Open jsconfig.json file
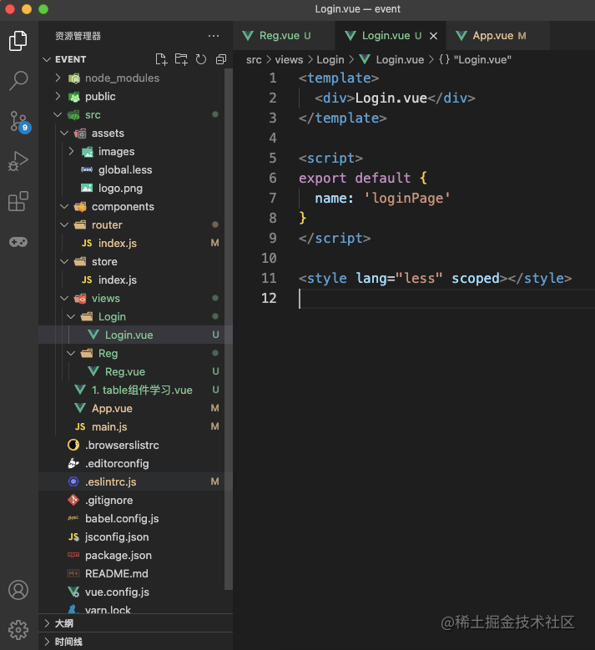 135,537
